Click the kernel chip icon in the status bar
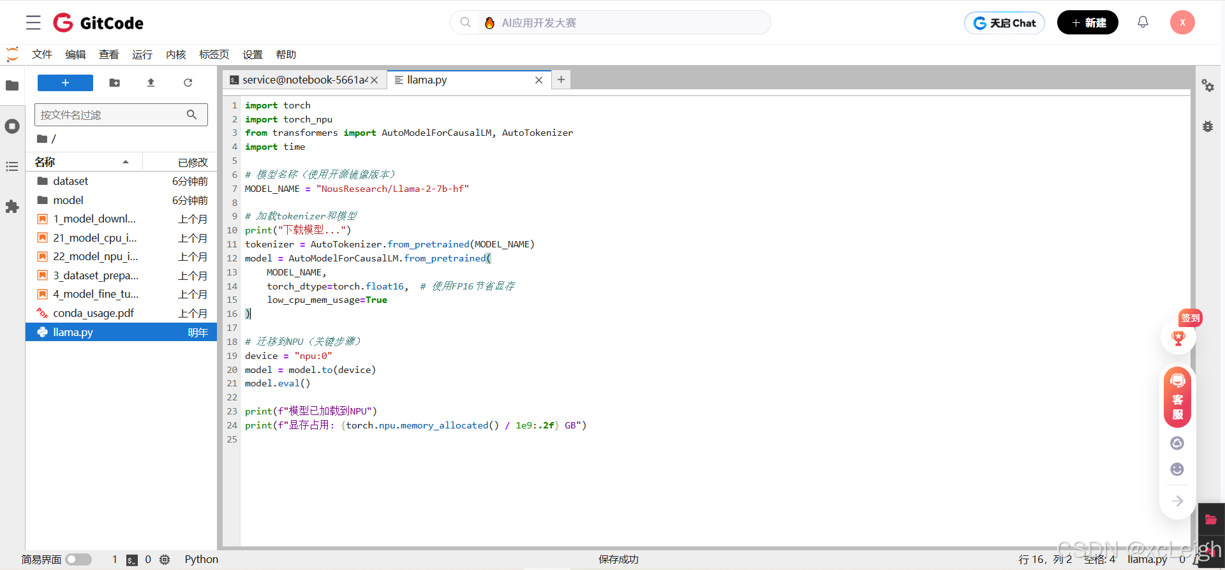This screenshot has width=1225, height=570. (x=165, y=560)
